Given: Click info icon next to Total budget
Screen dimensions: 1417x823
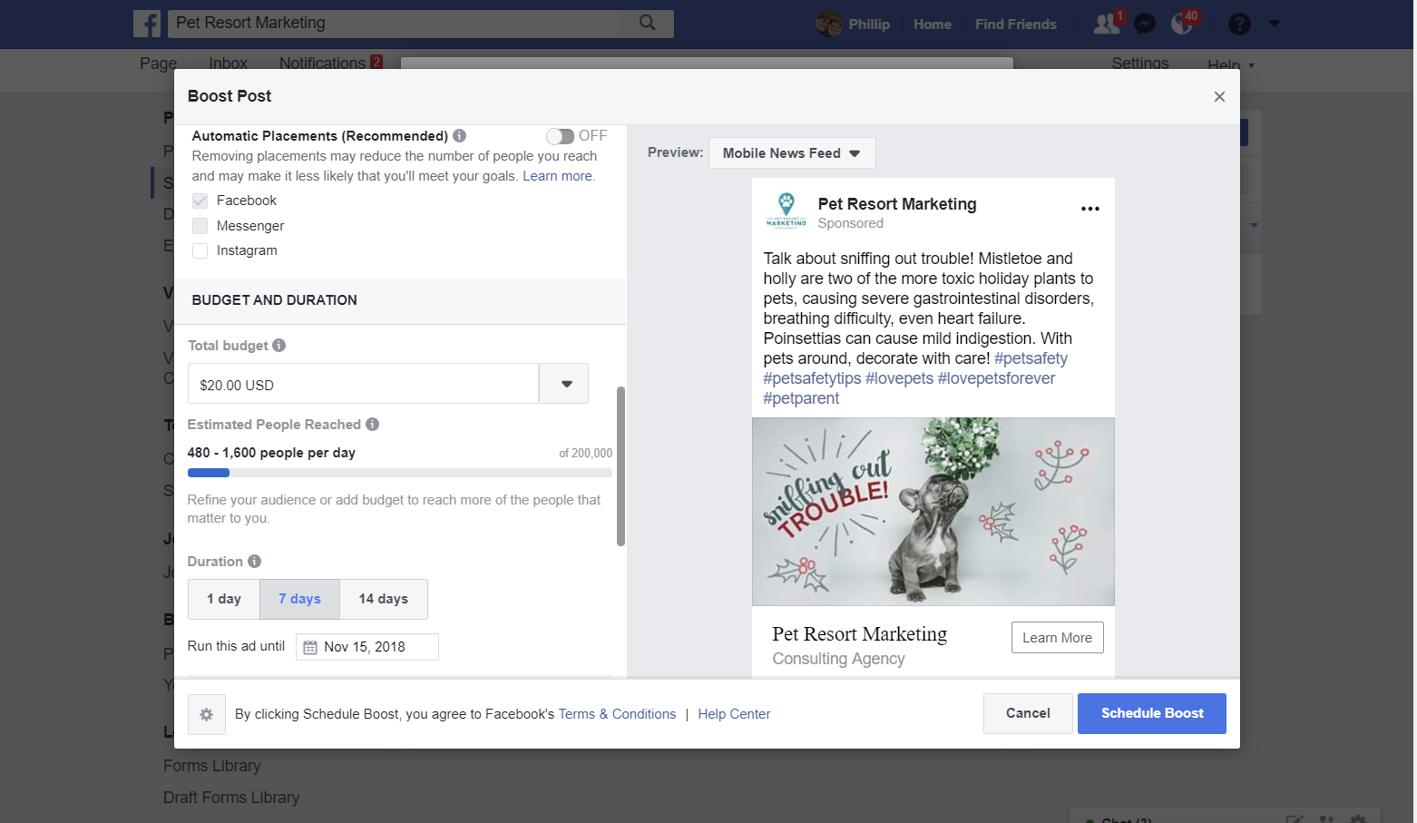Looking at the screenshot, I should click(x=279, y=346).
